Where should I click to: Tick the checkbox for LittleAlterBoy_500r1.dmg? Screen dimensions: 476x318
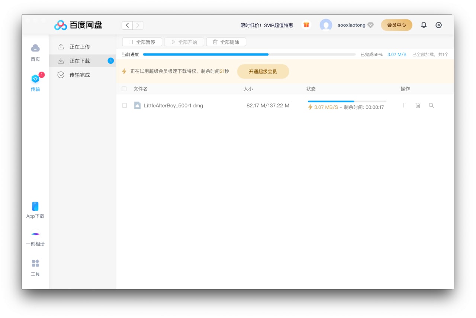coord(125,105)
